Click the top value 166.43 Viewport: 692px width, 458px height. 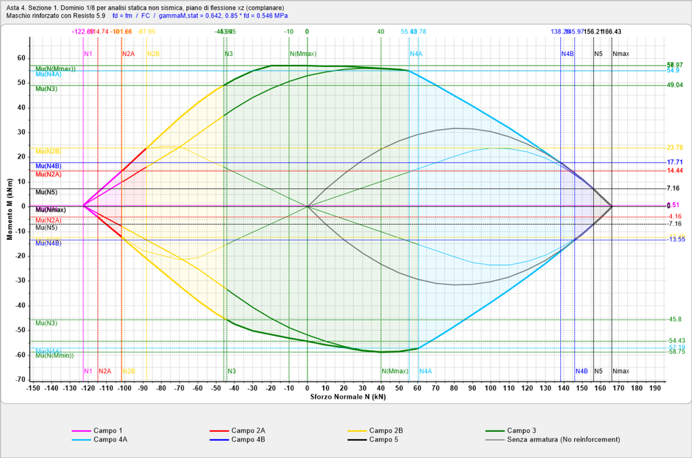[x=612, y=32]
